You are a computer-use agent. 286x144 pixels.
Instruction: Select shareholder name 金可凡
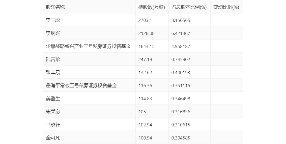(53, 138)
